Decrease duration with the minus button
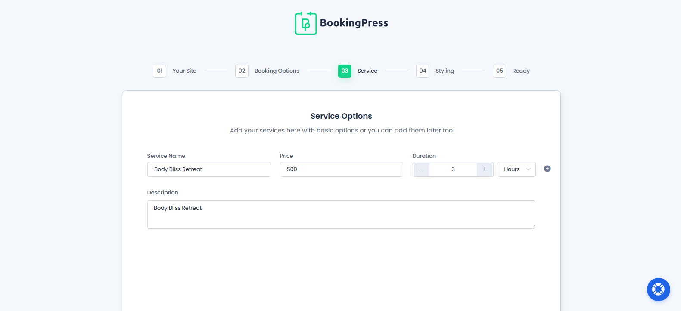The image size is (681, 311). pos(422,169)
